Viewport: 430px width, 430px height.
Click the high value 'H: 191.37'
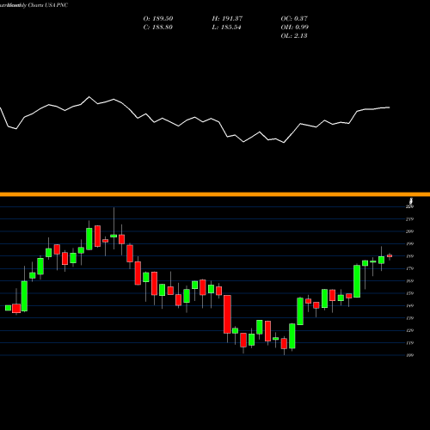[x=227, y=19]
